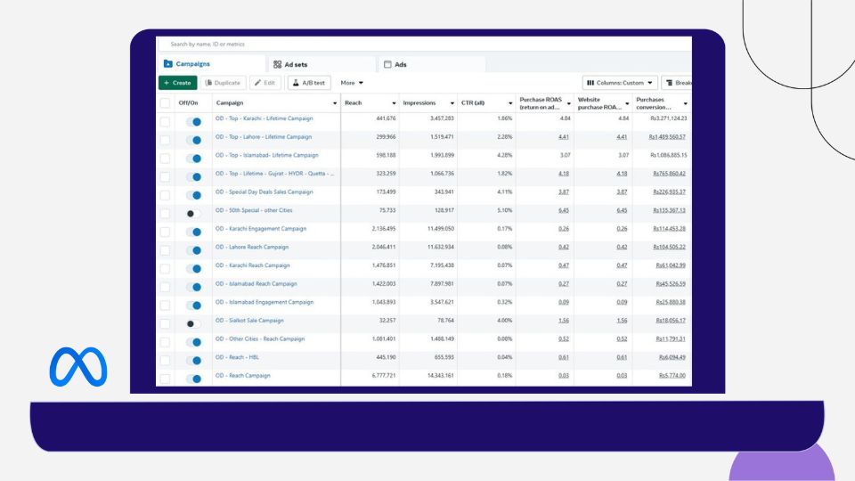This screenshot has height=481, width=855.
Task: Open the More dropdown menu
Action: (352, 83)
